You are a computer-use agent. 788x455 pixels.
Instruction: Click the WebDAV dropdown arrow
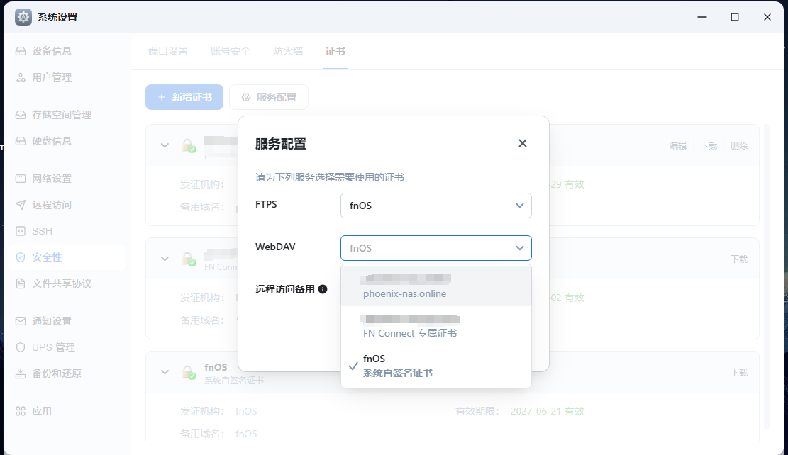(520, 248)
